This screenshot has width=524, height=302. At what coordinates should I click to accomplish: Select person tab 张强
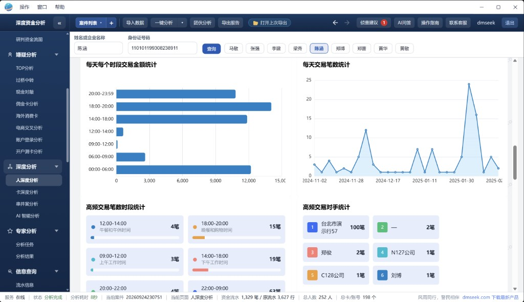[x=255, y=49]
